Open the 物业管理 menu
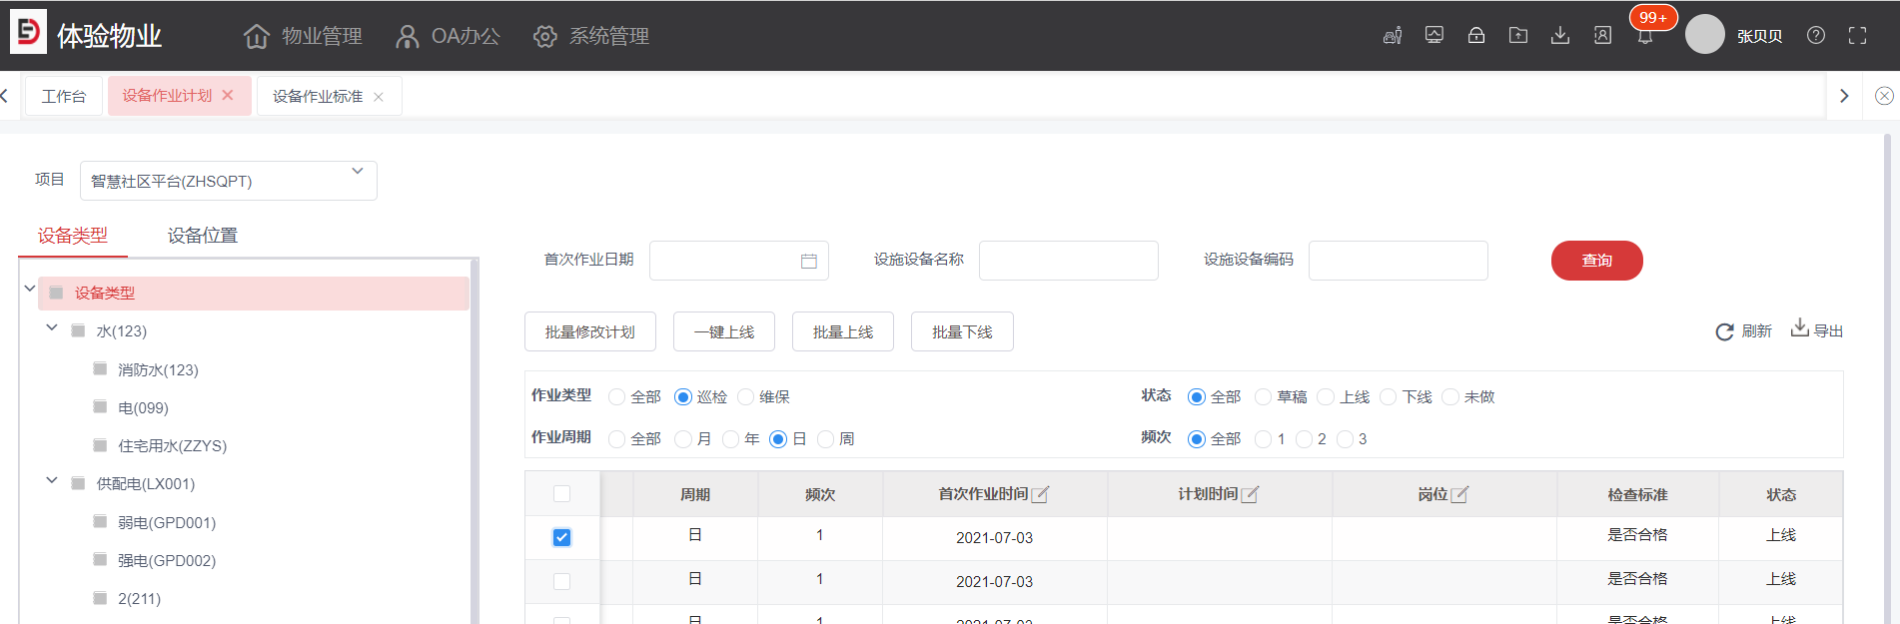The height and width of the screenshot is (624, 1900). click(303, 36)
